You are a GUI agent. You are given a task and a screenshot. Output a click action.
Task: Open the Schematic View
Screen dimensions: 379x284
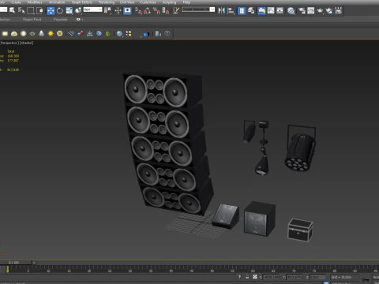[280, 10]
